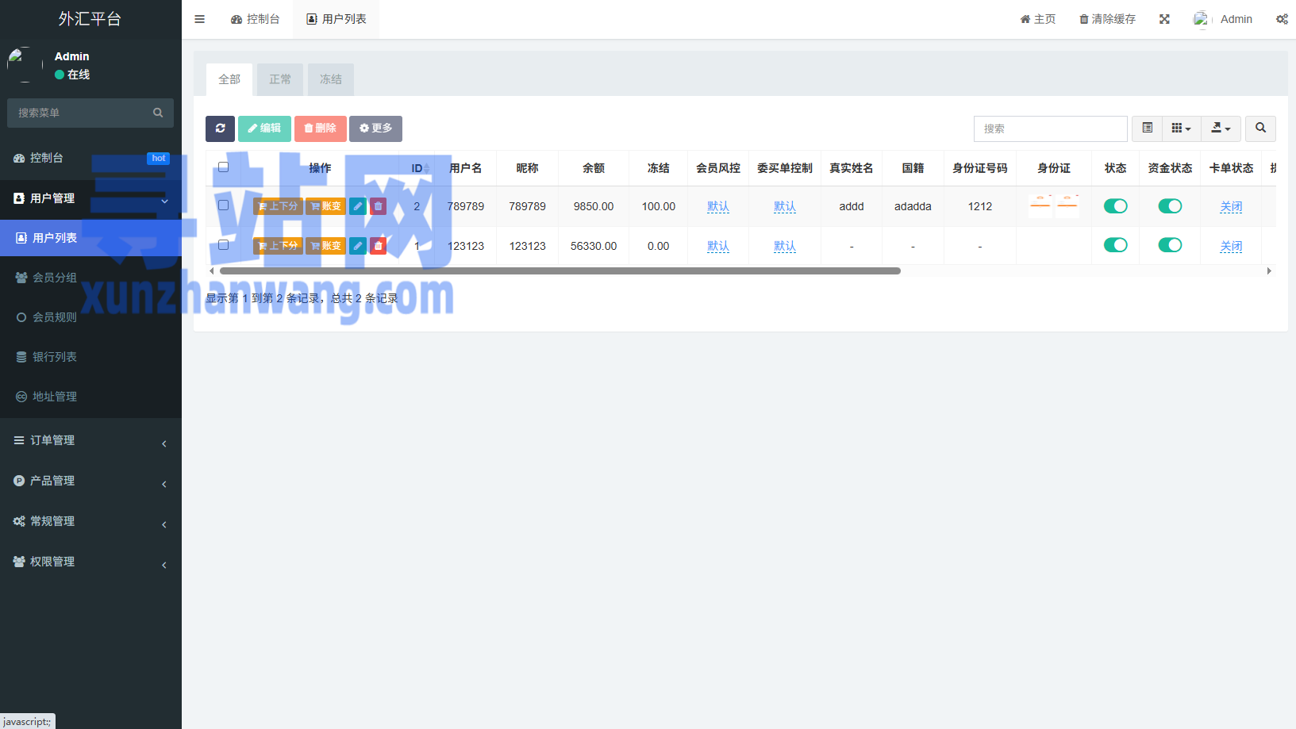Click the fullscreen icon in top bar
1296x729 pixels.
tap(1164, 19)
